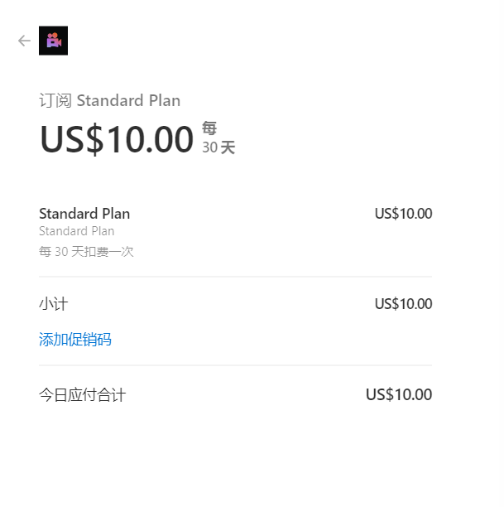Image resolution: width=504 pixels, height=507 pixels.
Task: Click the 每 30 天扣费一次 billing note
Action: click(x=86, y=252)
